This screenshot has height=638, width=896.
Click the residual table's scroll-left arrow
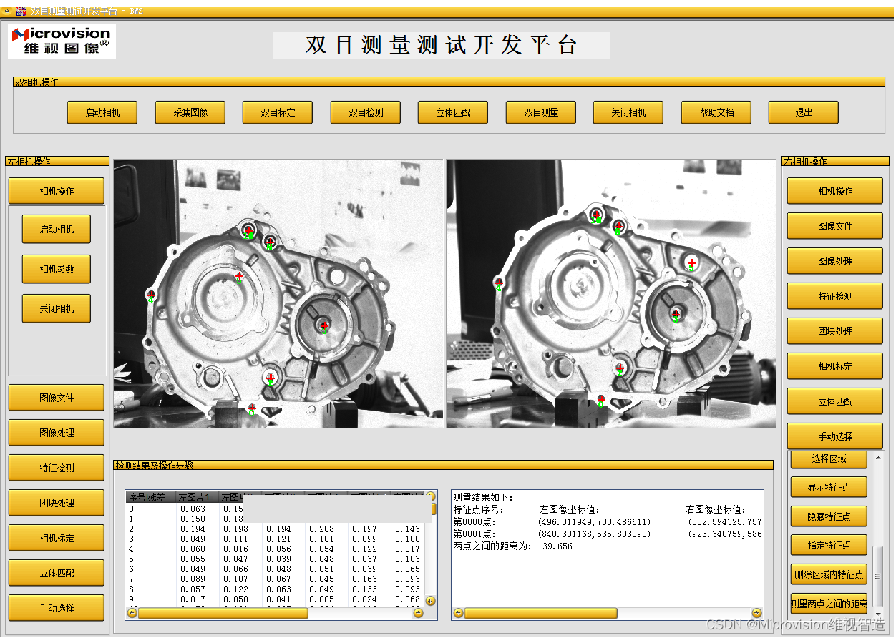[132, 613]
